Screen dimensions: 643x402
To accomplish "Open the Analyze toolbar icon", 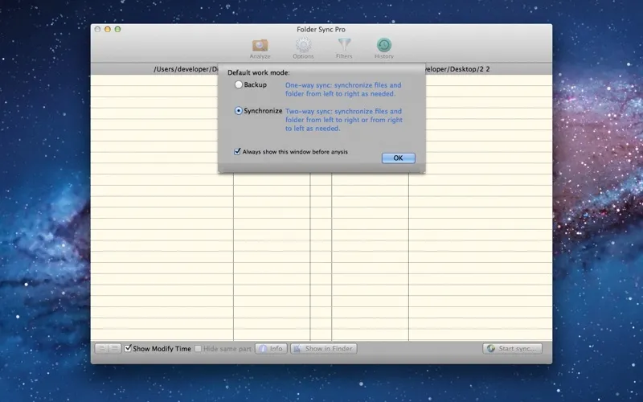I will (x=260, y=49).
